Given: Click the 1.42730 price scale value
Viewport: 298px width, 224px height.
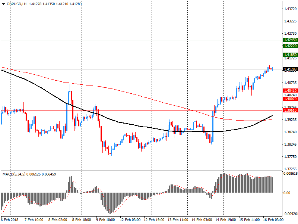Looking at the screenshot, I should [x=291, y=34].
